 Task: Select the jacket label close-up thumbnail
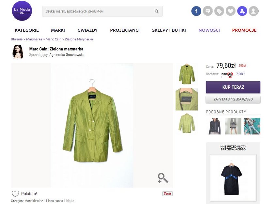[187, 99]
